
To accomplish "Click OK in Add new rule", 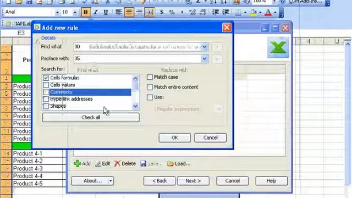I will coord(175,137).
